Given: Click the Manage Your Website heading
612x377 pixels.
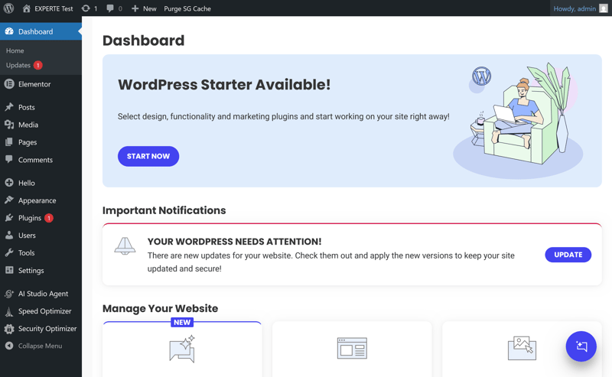Looking at the screenshot, I should [x=160, y=308].
